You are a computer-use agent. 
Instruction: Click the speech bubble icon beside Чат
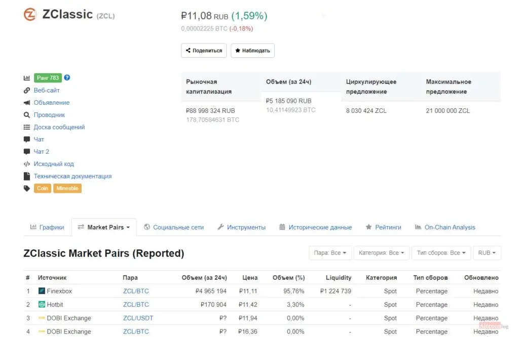click(x=27, y=140)
